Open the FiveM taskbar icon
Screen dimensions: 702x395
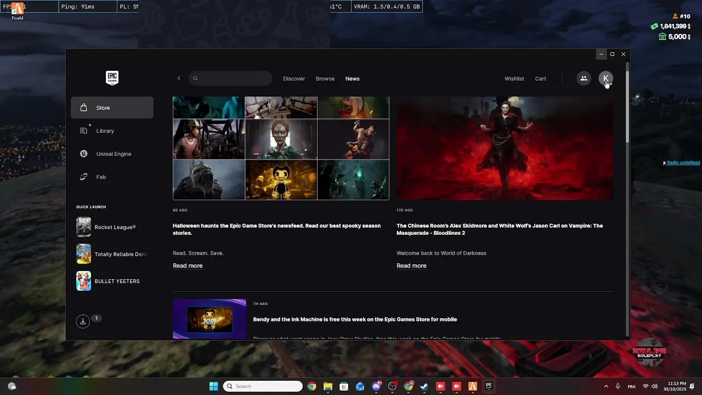point(472,386)
